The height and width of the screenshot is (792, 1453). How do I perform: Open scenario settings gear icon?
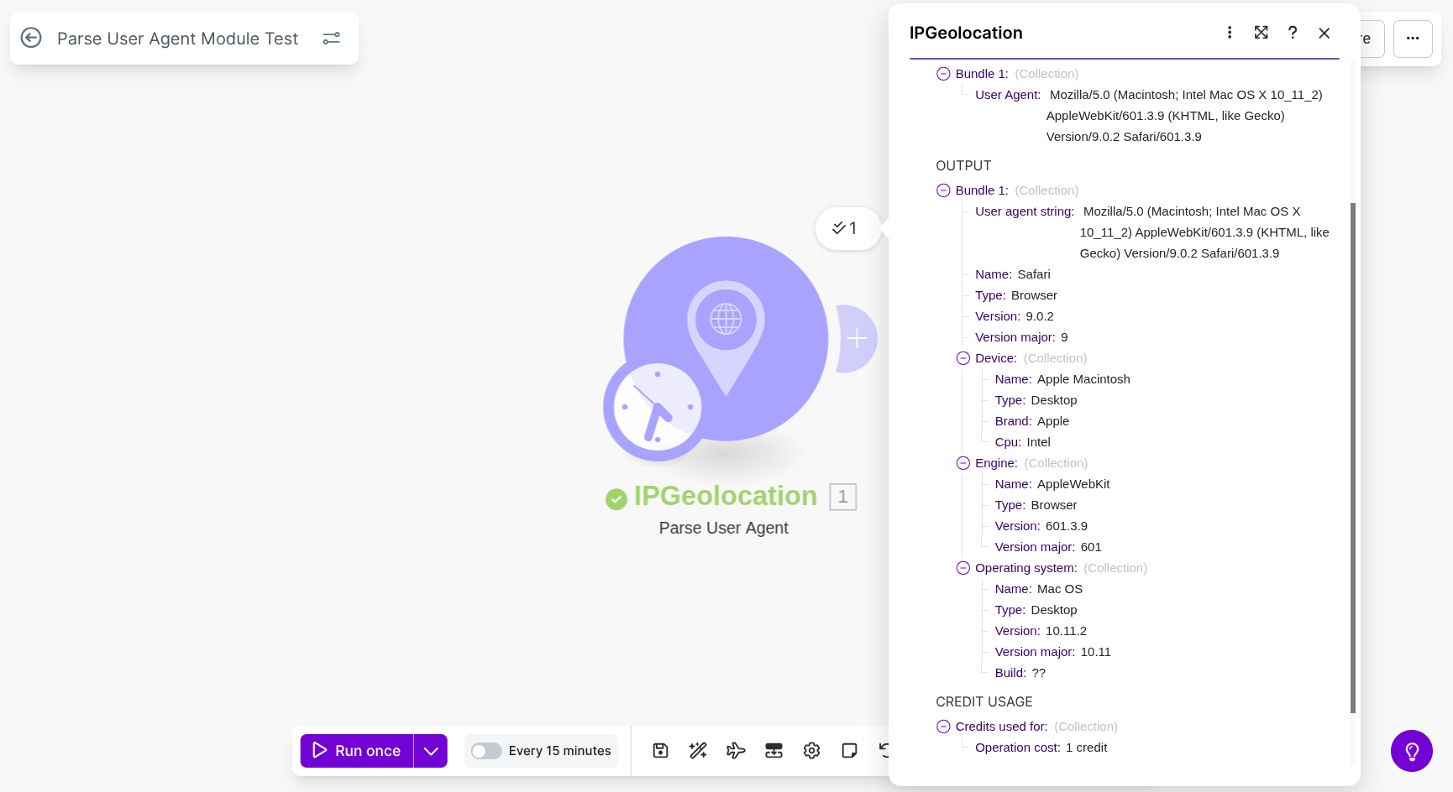[811, 751]
